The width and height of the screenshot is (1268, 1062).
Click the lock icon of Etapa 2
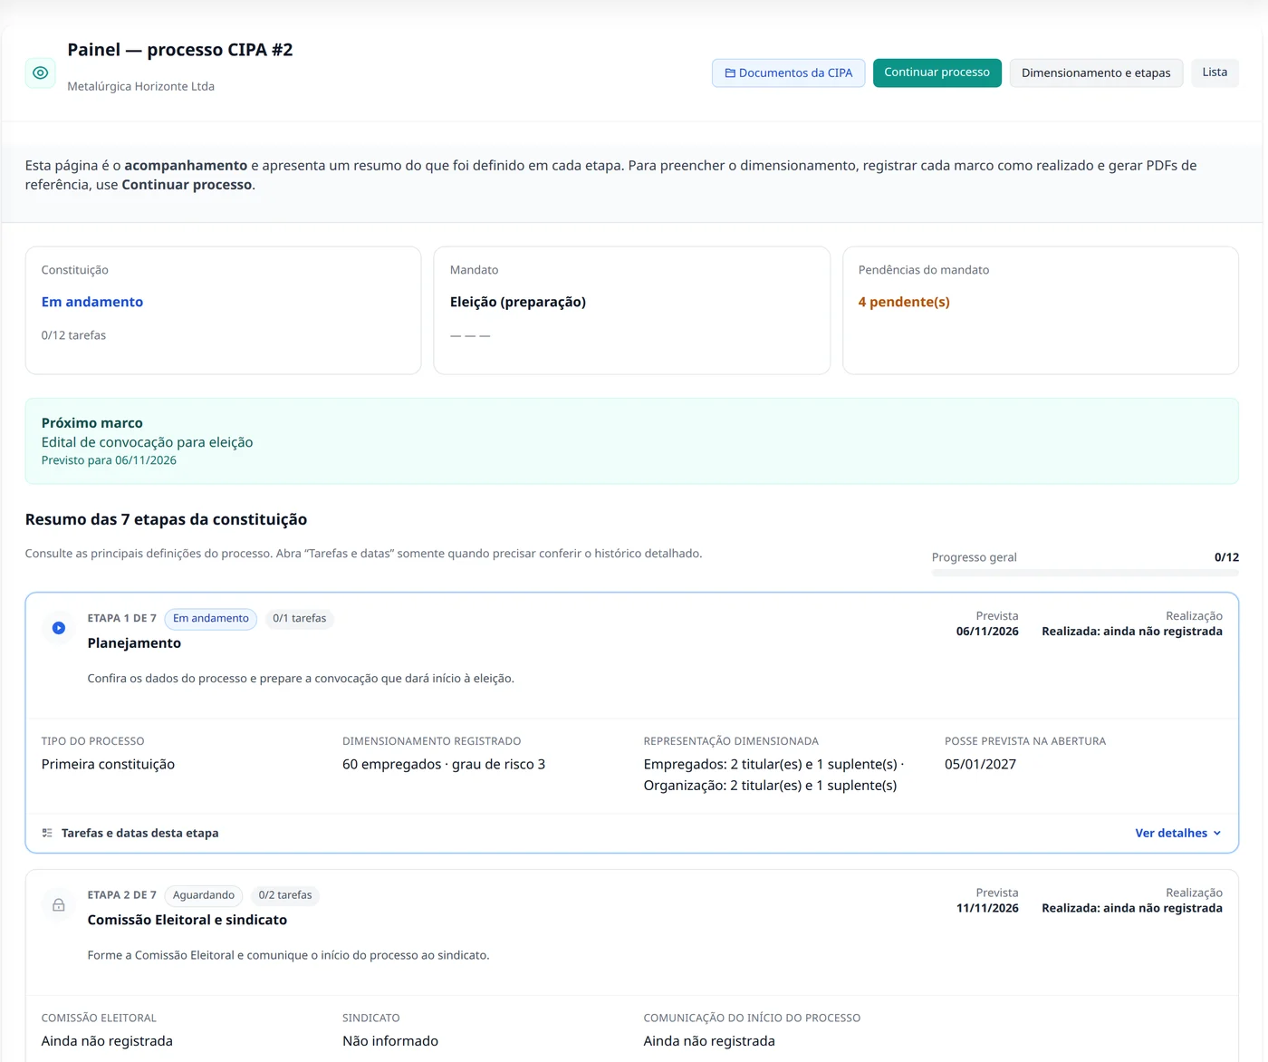59,904
